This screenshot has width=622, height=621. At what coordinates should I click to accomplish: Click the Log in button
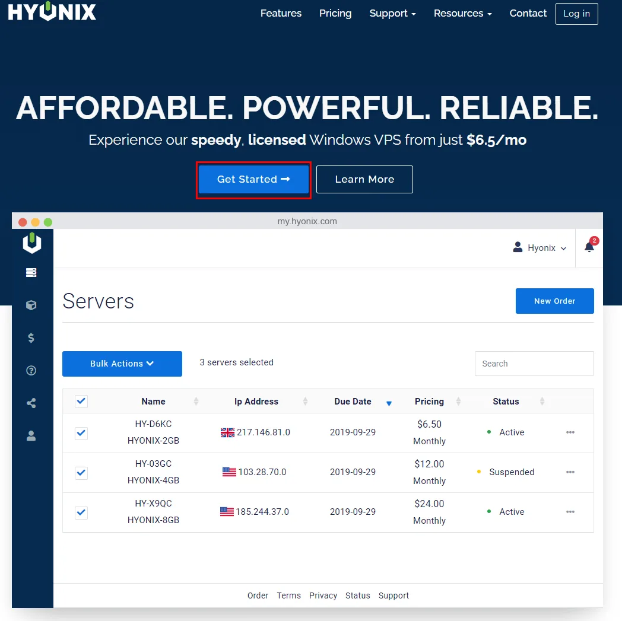pyautogui.click(x=576, y=14)
